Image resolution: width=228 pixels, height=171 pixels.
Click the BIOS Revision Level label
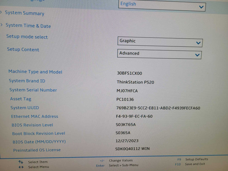click(x=32, y=125)
